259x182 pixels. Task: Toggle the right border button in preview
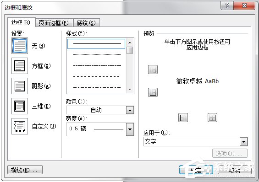click(x=212, y=118)
